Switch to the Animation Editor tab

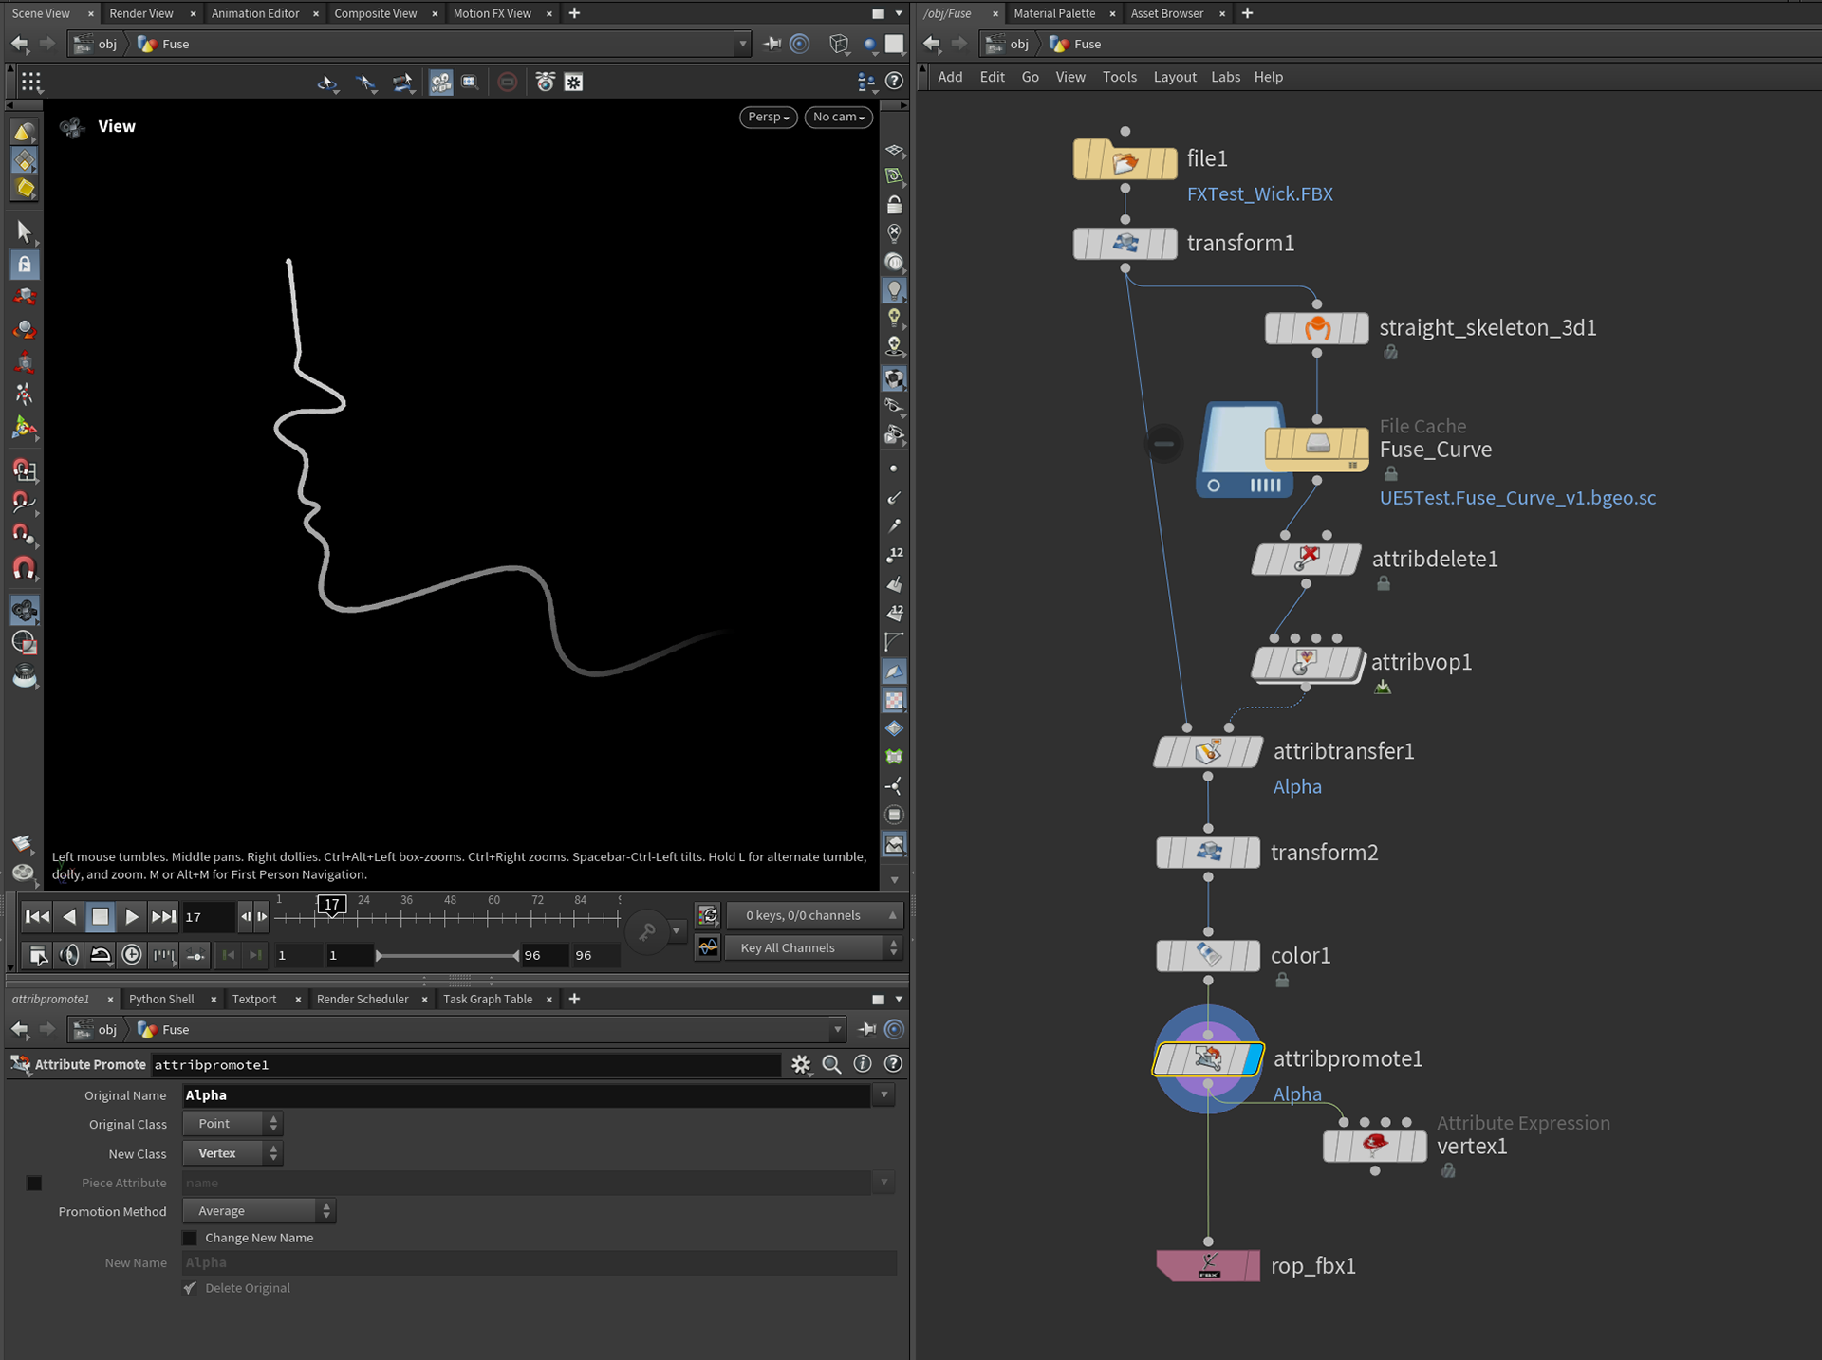tap(255, 13)
